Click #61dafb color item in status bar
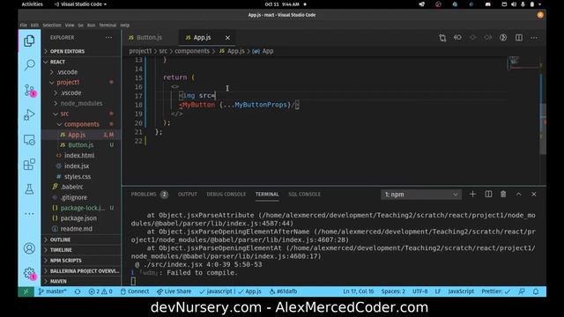 [283, 291]
